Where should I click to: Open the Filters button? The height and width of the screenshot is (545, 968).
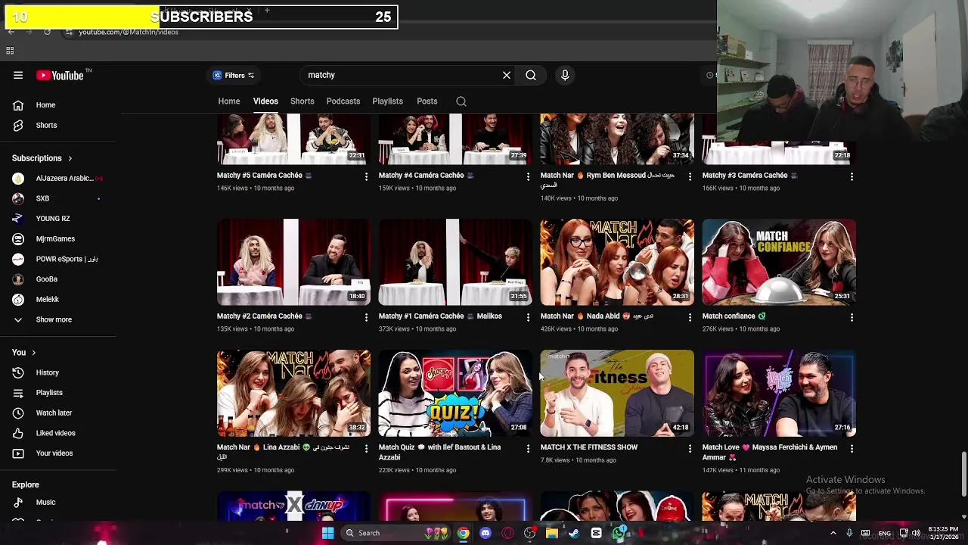pyautogui.click(x=233, y=75)
